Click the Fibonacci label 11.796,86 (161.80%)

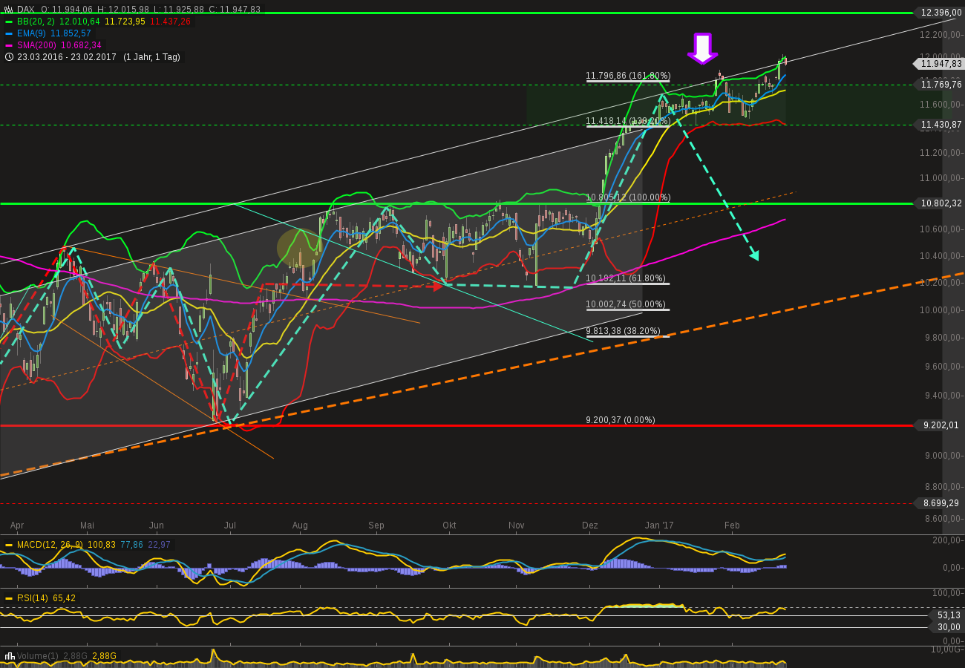[x=628, y=76]
